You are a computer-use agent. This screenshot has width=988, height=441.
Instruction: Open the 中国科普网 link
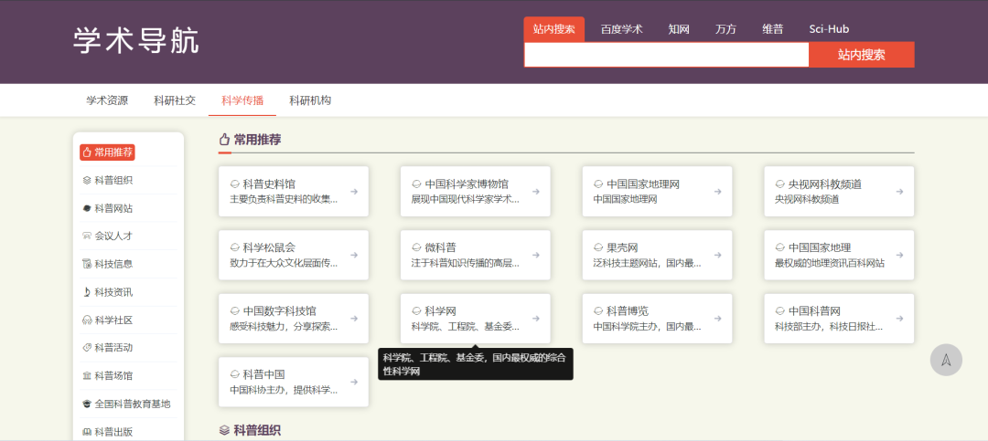[839, 319]
